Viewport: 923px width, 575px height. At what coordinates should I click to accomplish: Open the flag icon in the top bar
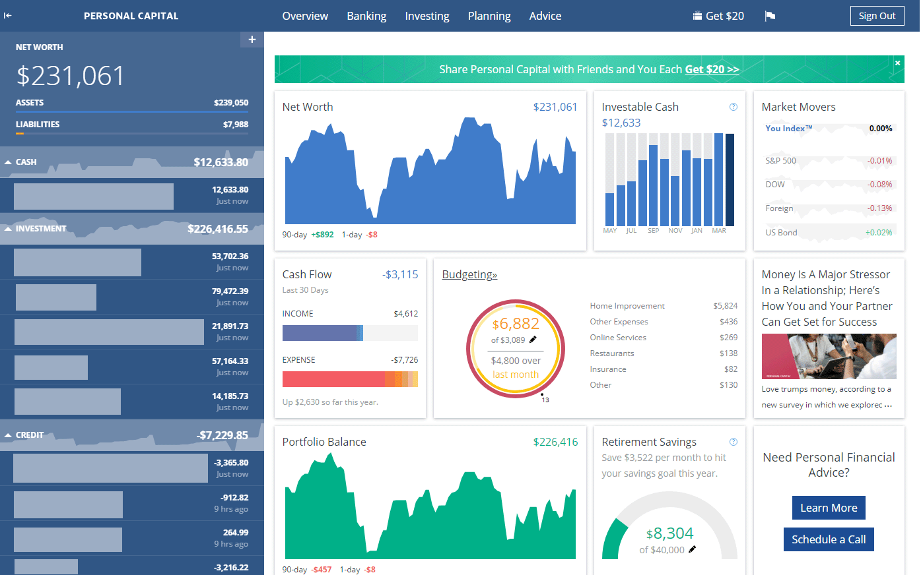(770, 15)
